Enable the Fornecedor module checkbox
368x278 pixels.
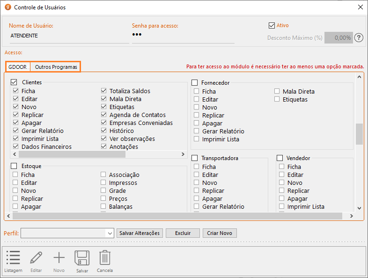(195, 82)
